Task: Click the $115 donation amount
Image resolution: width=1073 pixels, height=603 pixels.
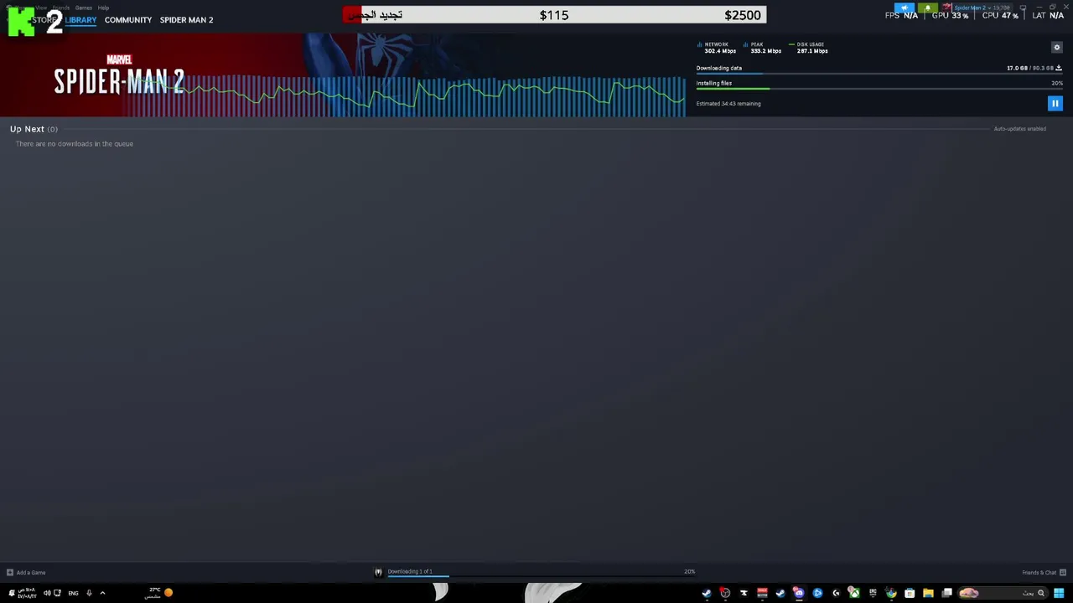Action: point(554,15)
